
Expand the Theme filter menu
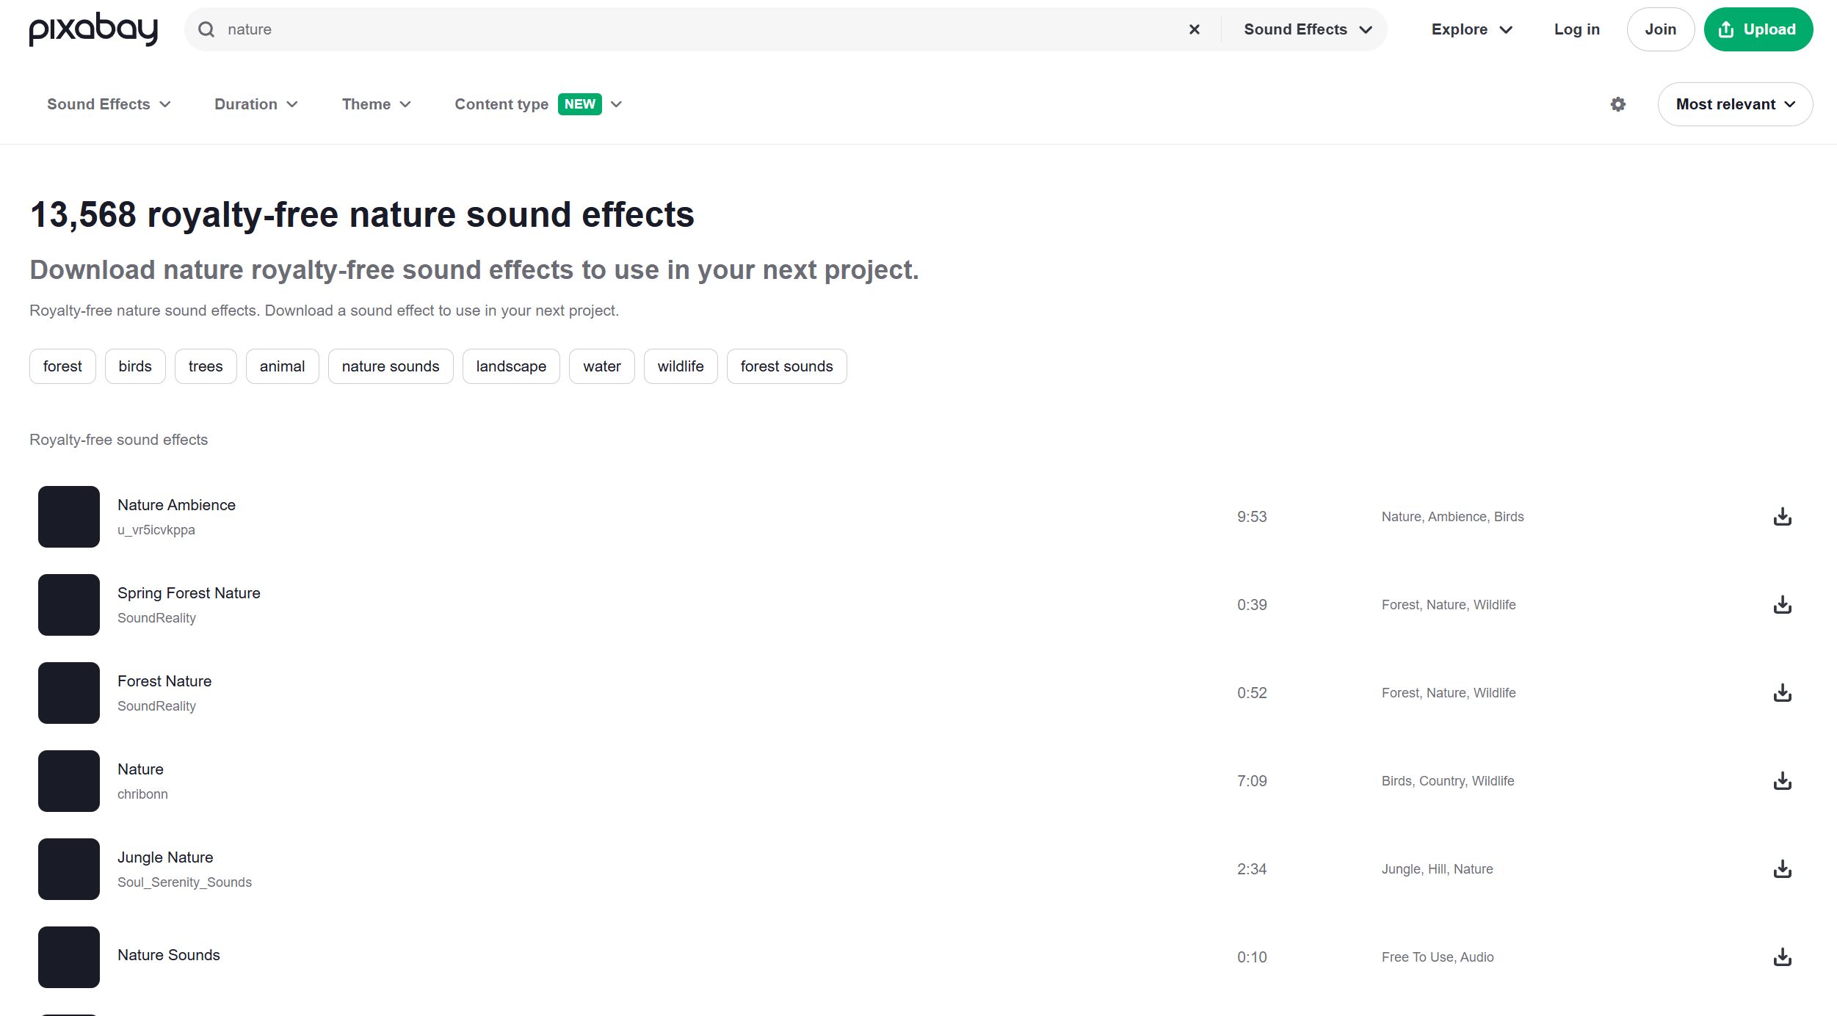point(376,104)
